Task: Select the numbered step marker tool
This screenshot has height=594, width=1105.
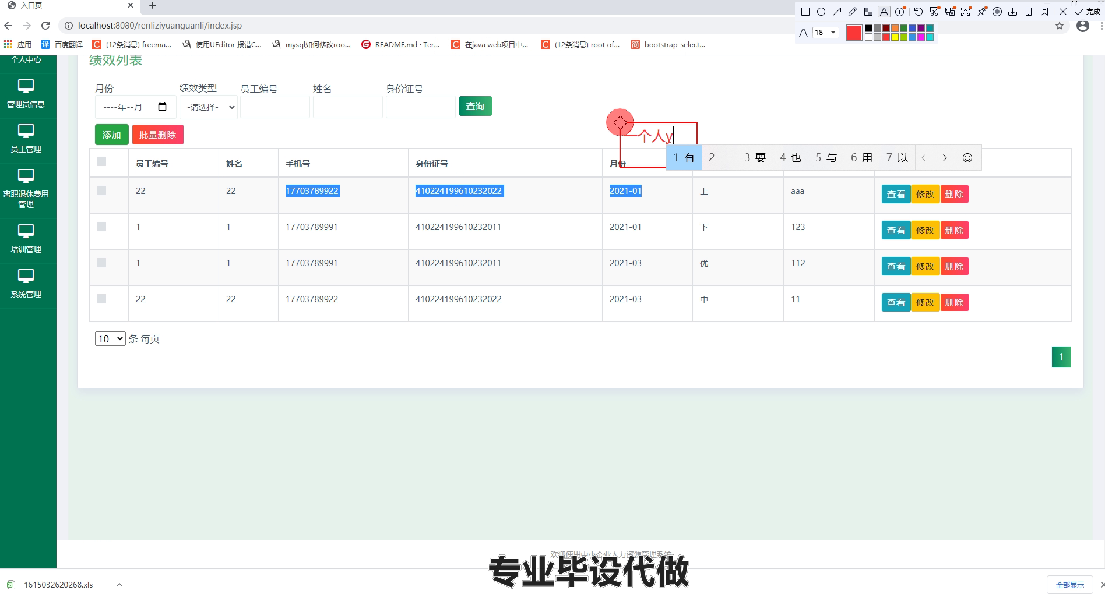Action: 900,12
